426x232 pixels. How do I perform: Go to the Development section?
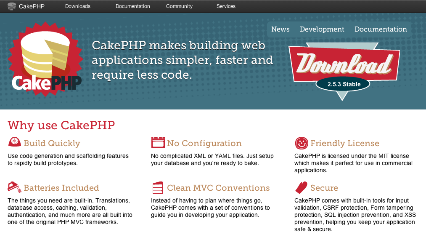322,29
